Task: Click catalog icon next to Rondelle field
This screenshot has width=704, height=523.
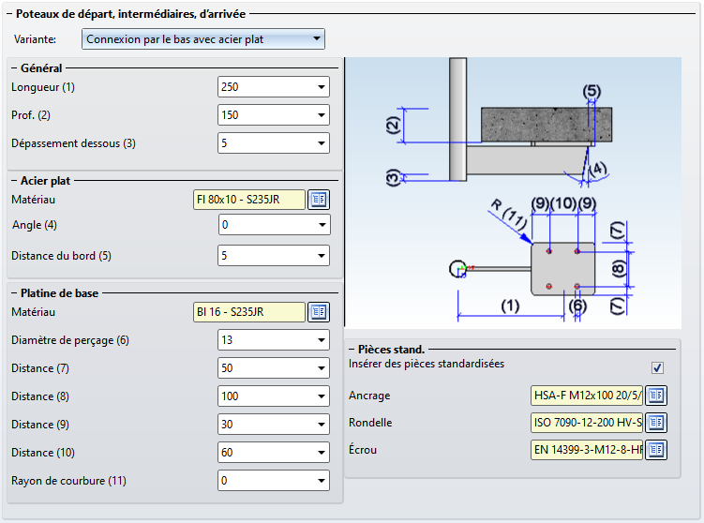Action: [x=656, y=423]
